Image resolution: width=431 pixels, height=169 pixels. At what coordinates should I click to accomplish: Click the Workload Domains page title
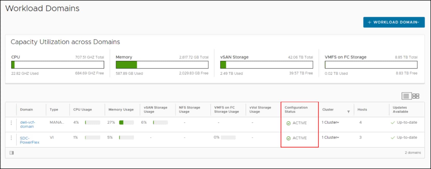(x=42, y=8)
